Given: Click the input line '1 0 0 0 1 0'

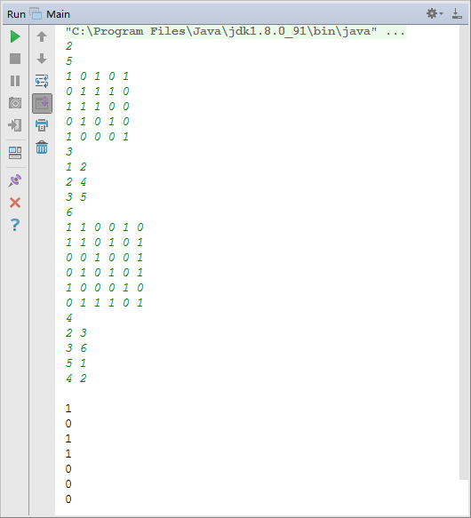Looking at the screenshot, I should click(x=105, y=288).
